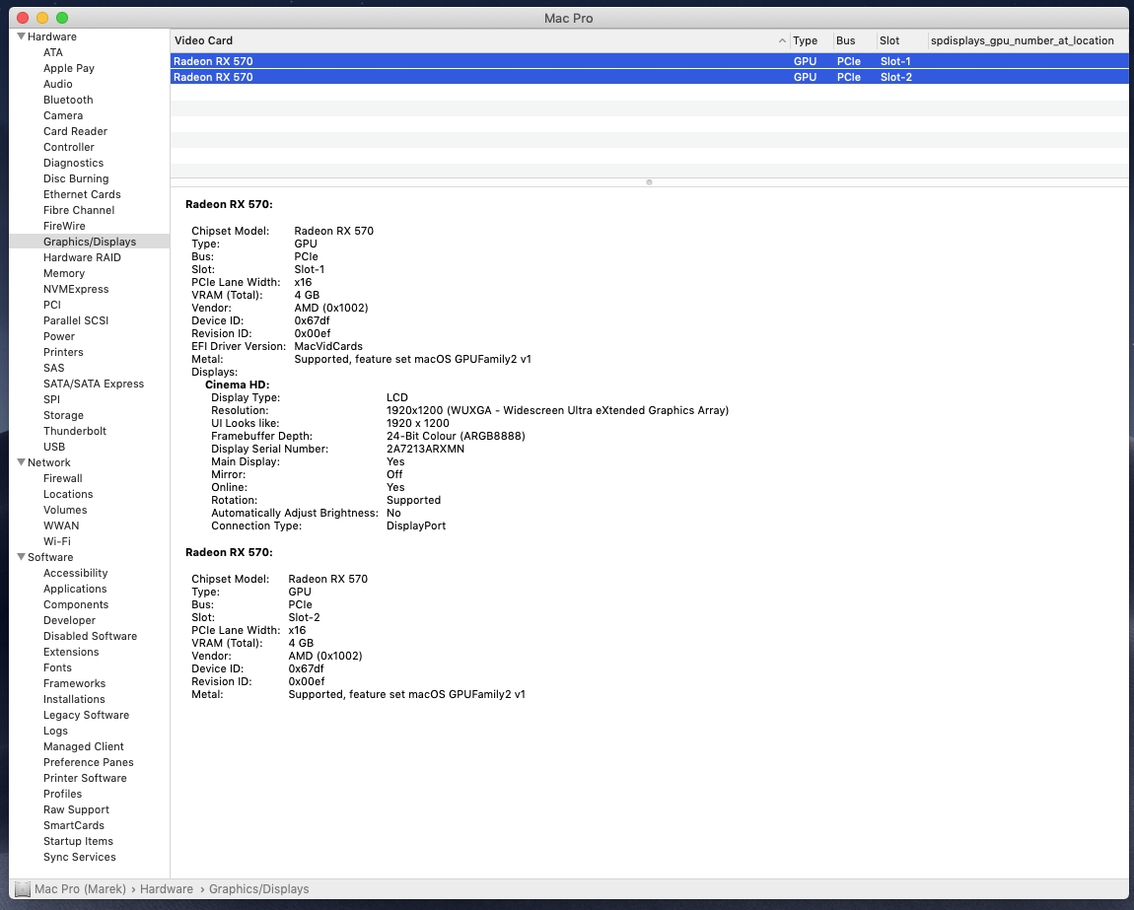Select Audio in sidebar
Image resolution: width=1134 pixels, height=910 pixels.
[58, 84]
